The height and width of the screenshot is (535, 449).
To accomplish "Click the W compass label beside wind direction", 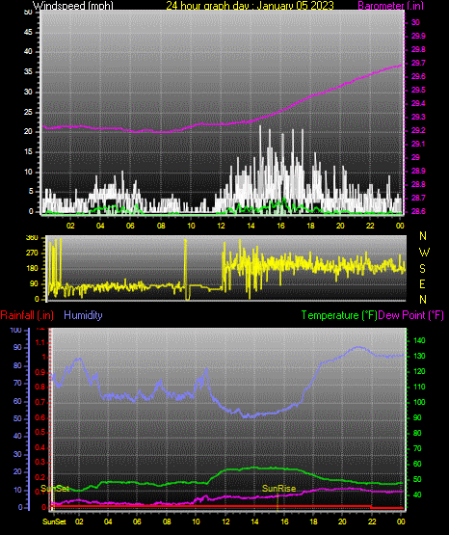I will [424, 253].
